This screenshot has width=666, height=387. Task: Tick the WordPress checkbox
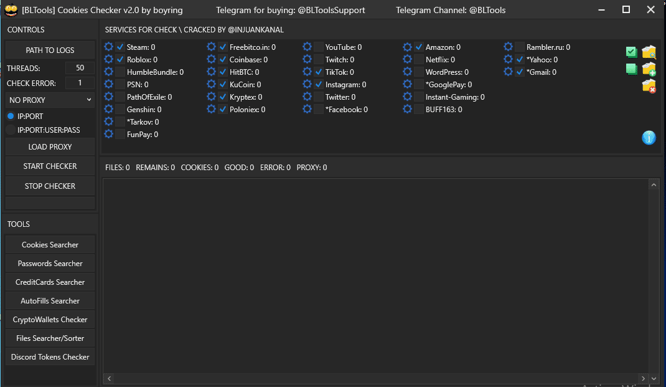(x=419, y=72)
